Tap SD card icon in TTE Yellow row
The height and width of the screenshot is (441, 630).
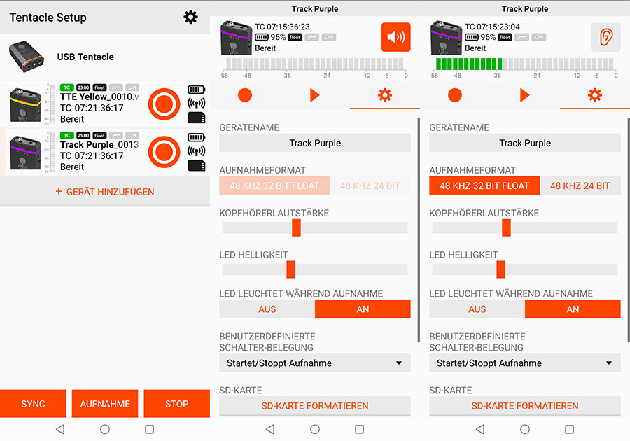tap(196, 118)
